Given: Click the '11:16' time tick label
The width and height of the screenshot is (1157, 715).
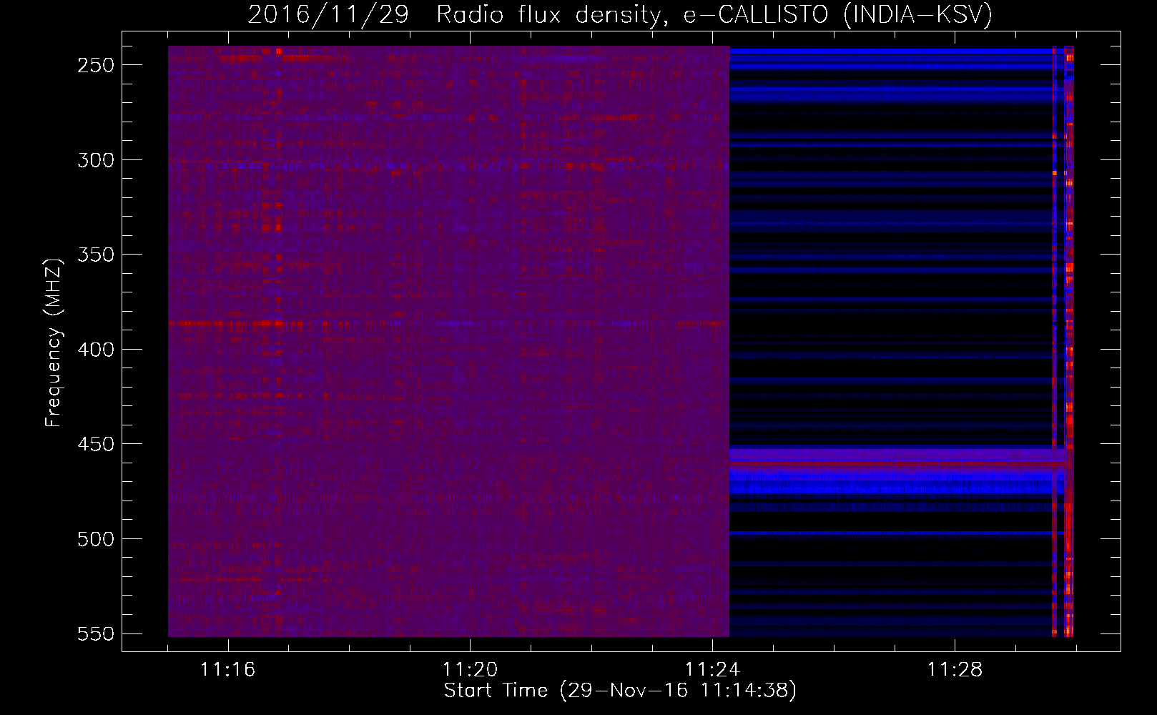Looking at the screenshot, I should 228,670.
